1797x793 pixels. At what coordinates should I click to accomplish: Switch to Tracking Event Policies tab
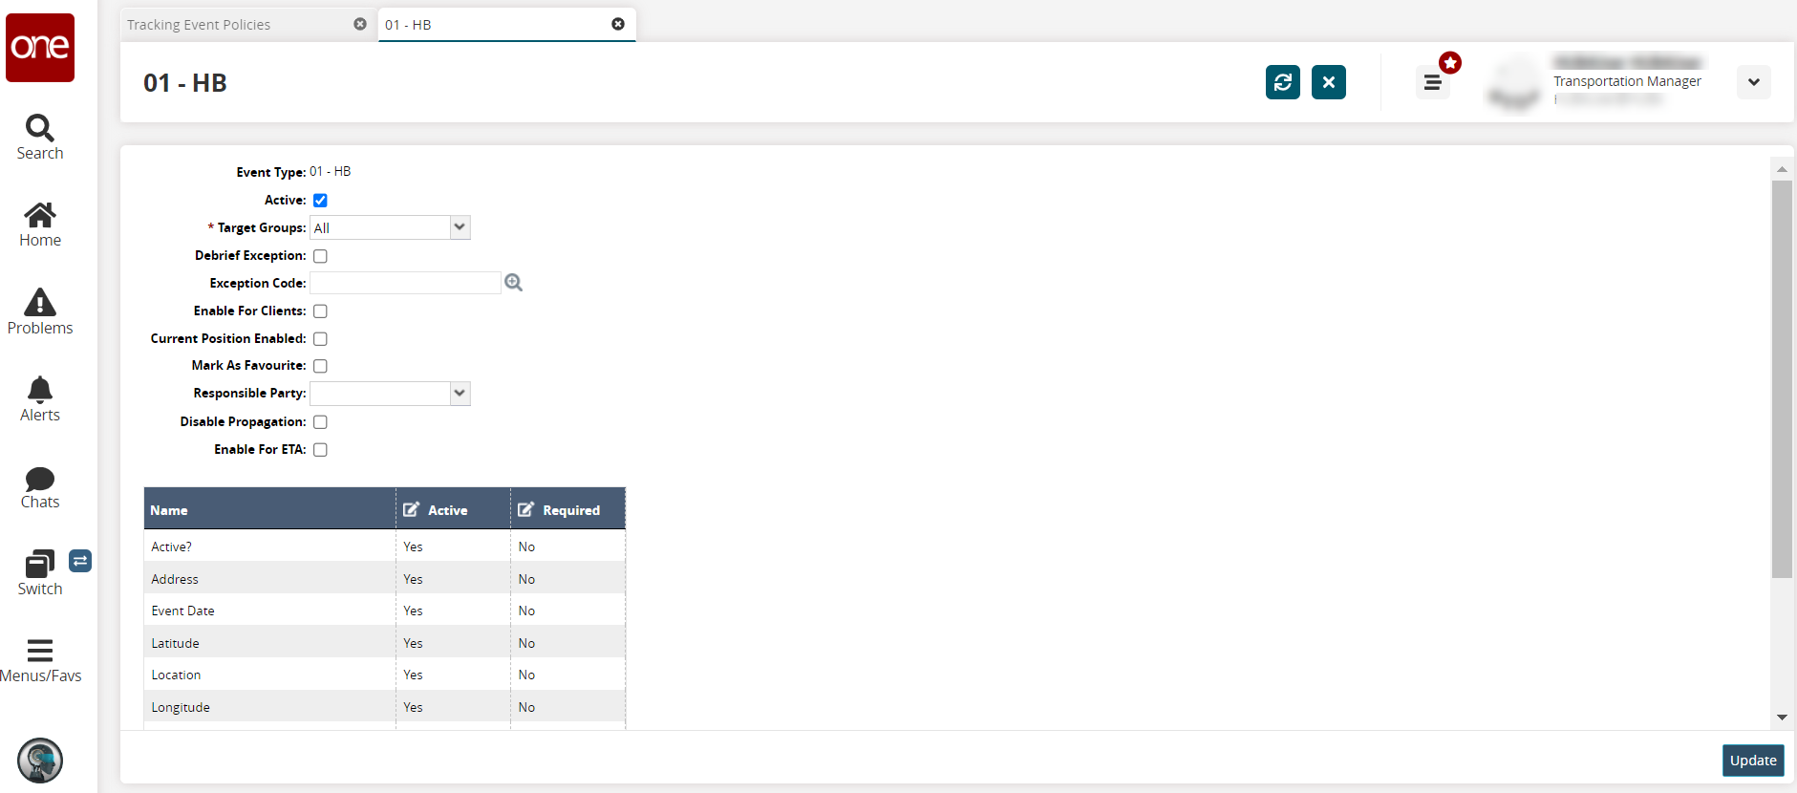coord(199,25)
